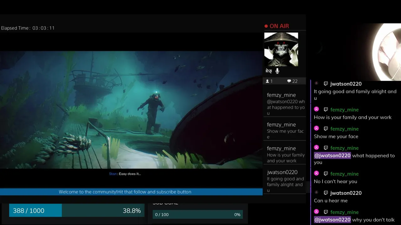Click the Twitch icon on 'Can u hear me' message
Screen dimensions: 401x225
point(326,193)
